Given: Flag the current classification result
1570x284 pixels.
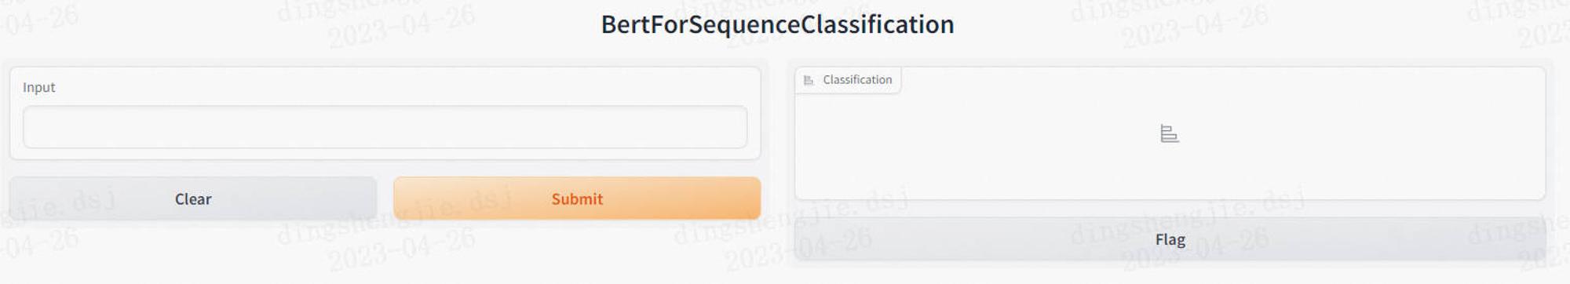Looking at the screenshot, I should (x=1170, y=239).
